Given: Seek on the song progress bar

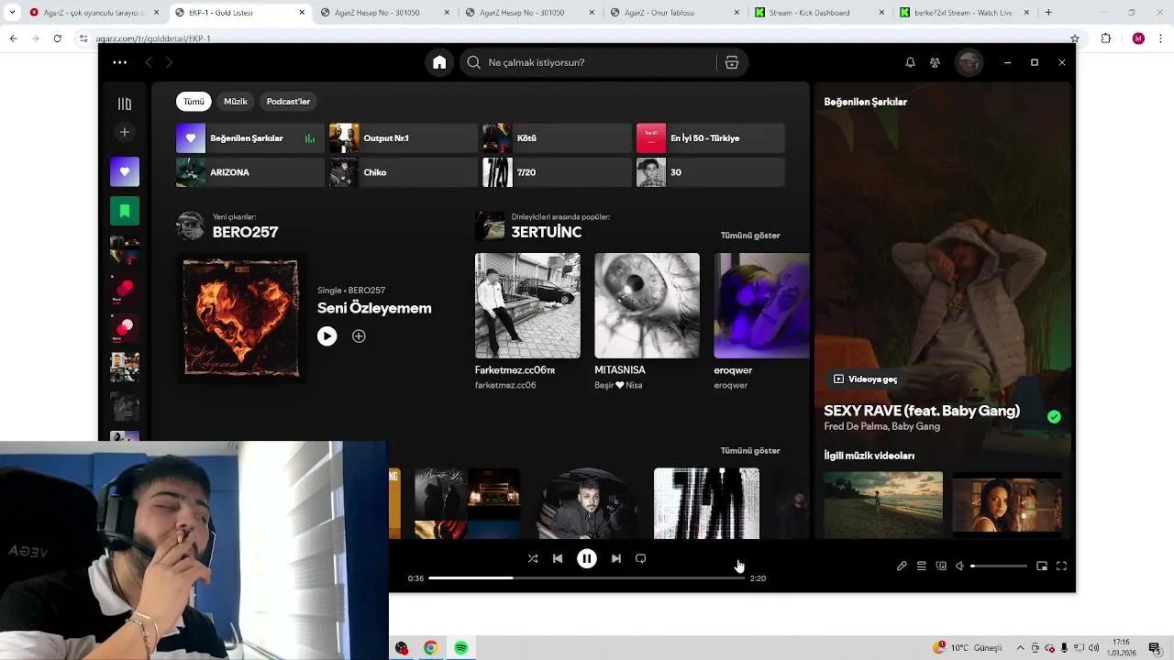Looking at the screenshot, I should click(586, 578).
